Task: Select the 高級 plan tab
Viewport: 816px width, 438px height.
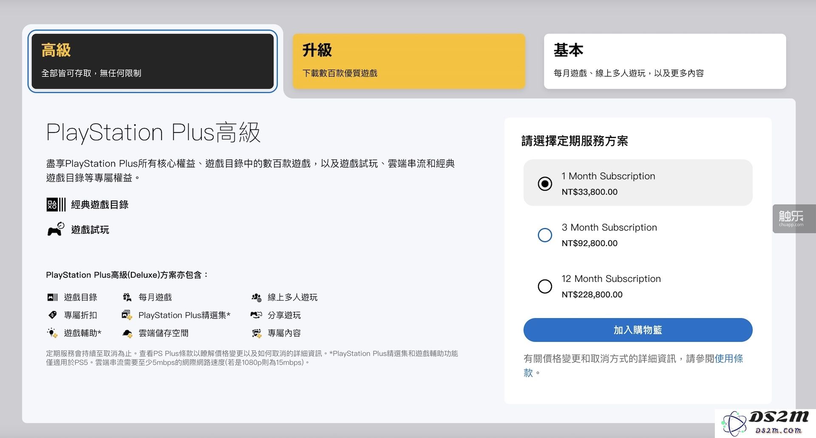Action: click(x=153, y=61)
